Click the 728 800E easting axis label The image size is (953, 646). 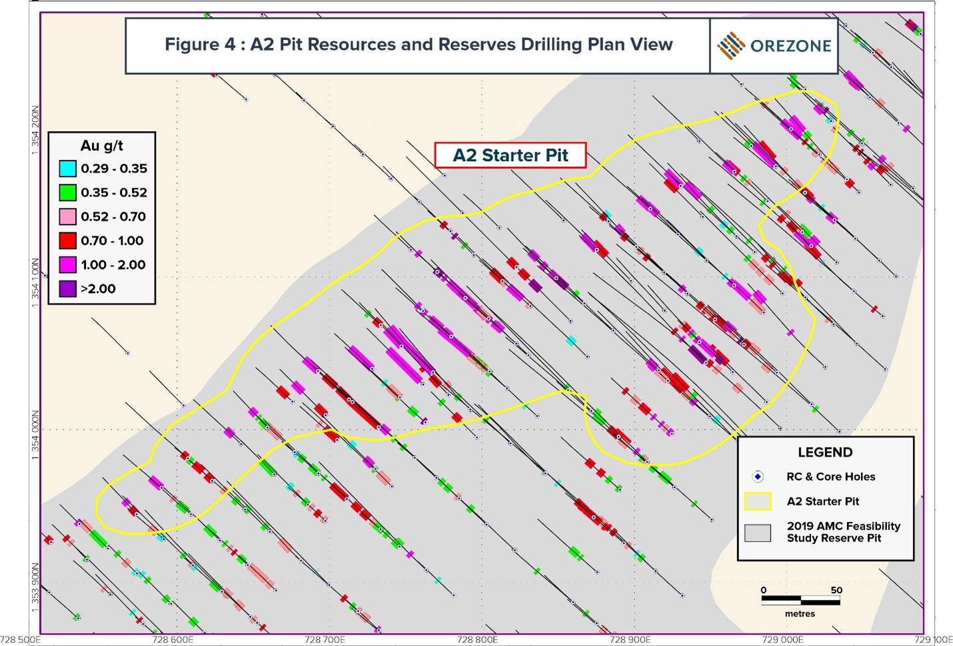click(x=477, y=639)
